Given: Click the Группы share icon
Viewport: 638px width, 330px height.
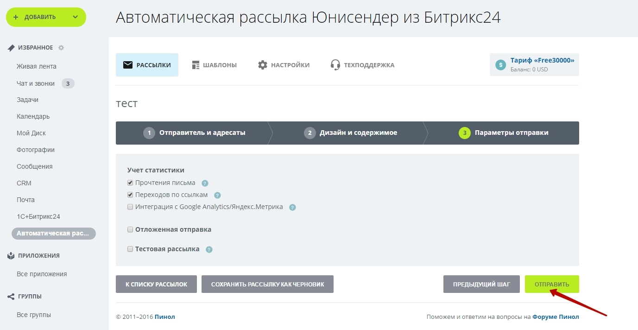Looking at the screenshot, I should [x=11, y=297].
